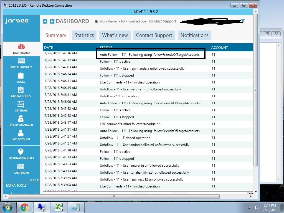Image resolution: width=284 pixels, height=213 pixels.
Task: Click Auto Follow entry at 6:41:31 AM
Action: point(150,131)
